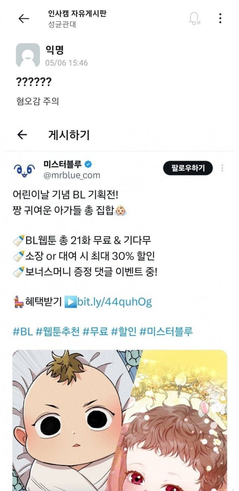This screenshot has height=491, width=239.
Task: Toggle the muted notification bell icon
Action: 194,18
